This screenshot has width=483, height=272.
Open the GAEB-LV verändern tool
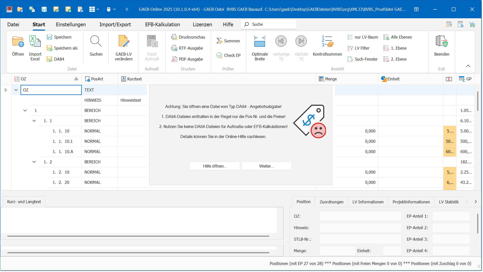124,42
